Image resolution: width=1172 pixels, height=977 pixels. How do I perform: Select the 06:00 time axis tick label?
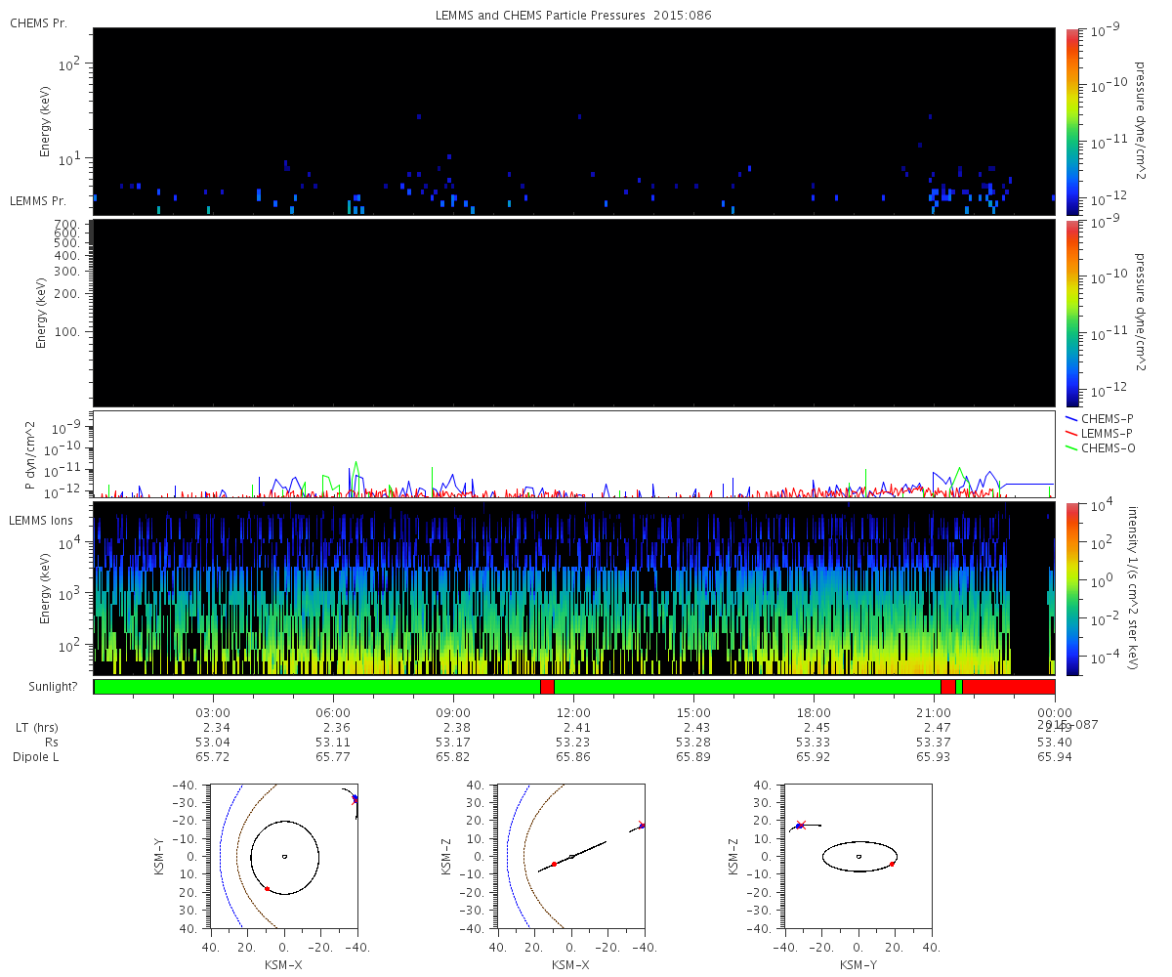point(333,712)
